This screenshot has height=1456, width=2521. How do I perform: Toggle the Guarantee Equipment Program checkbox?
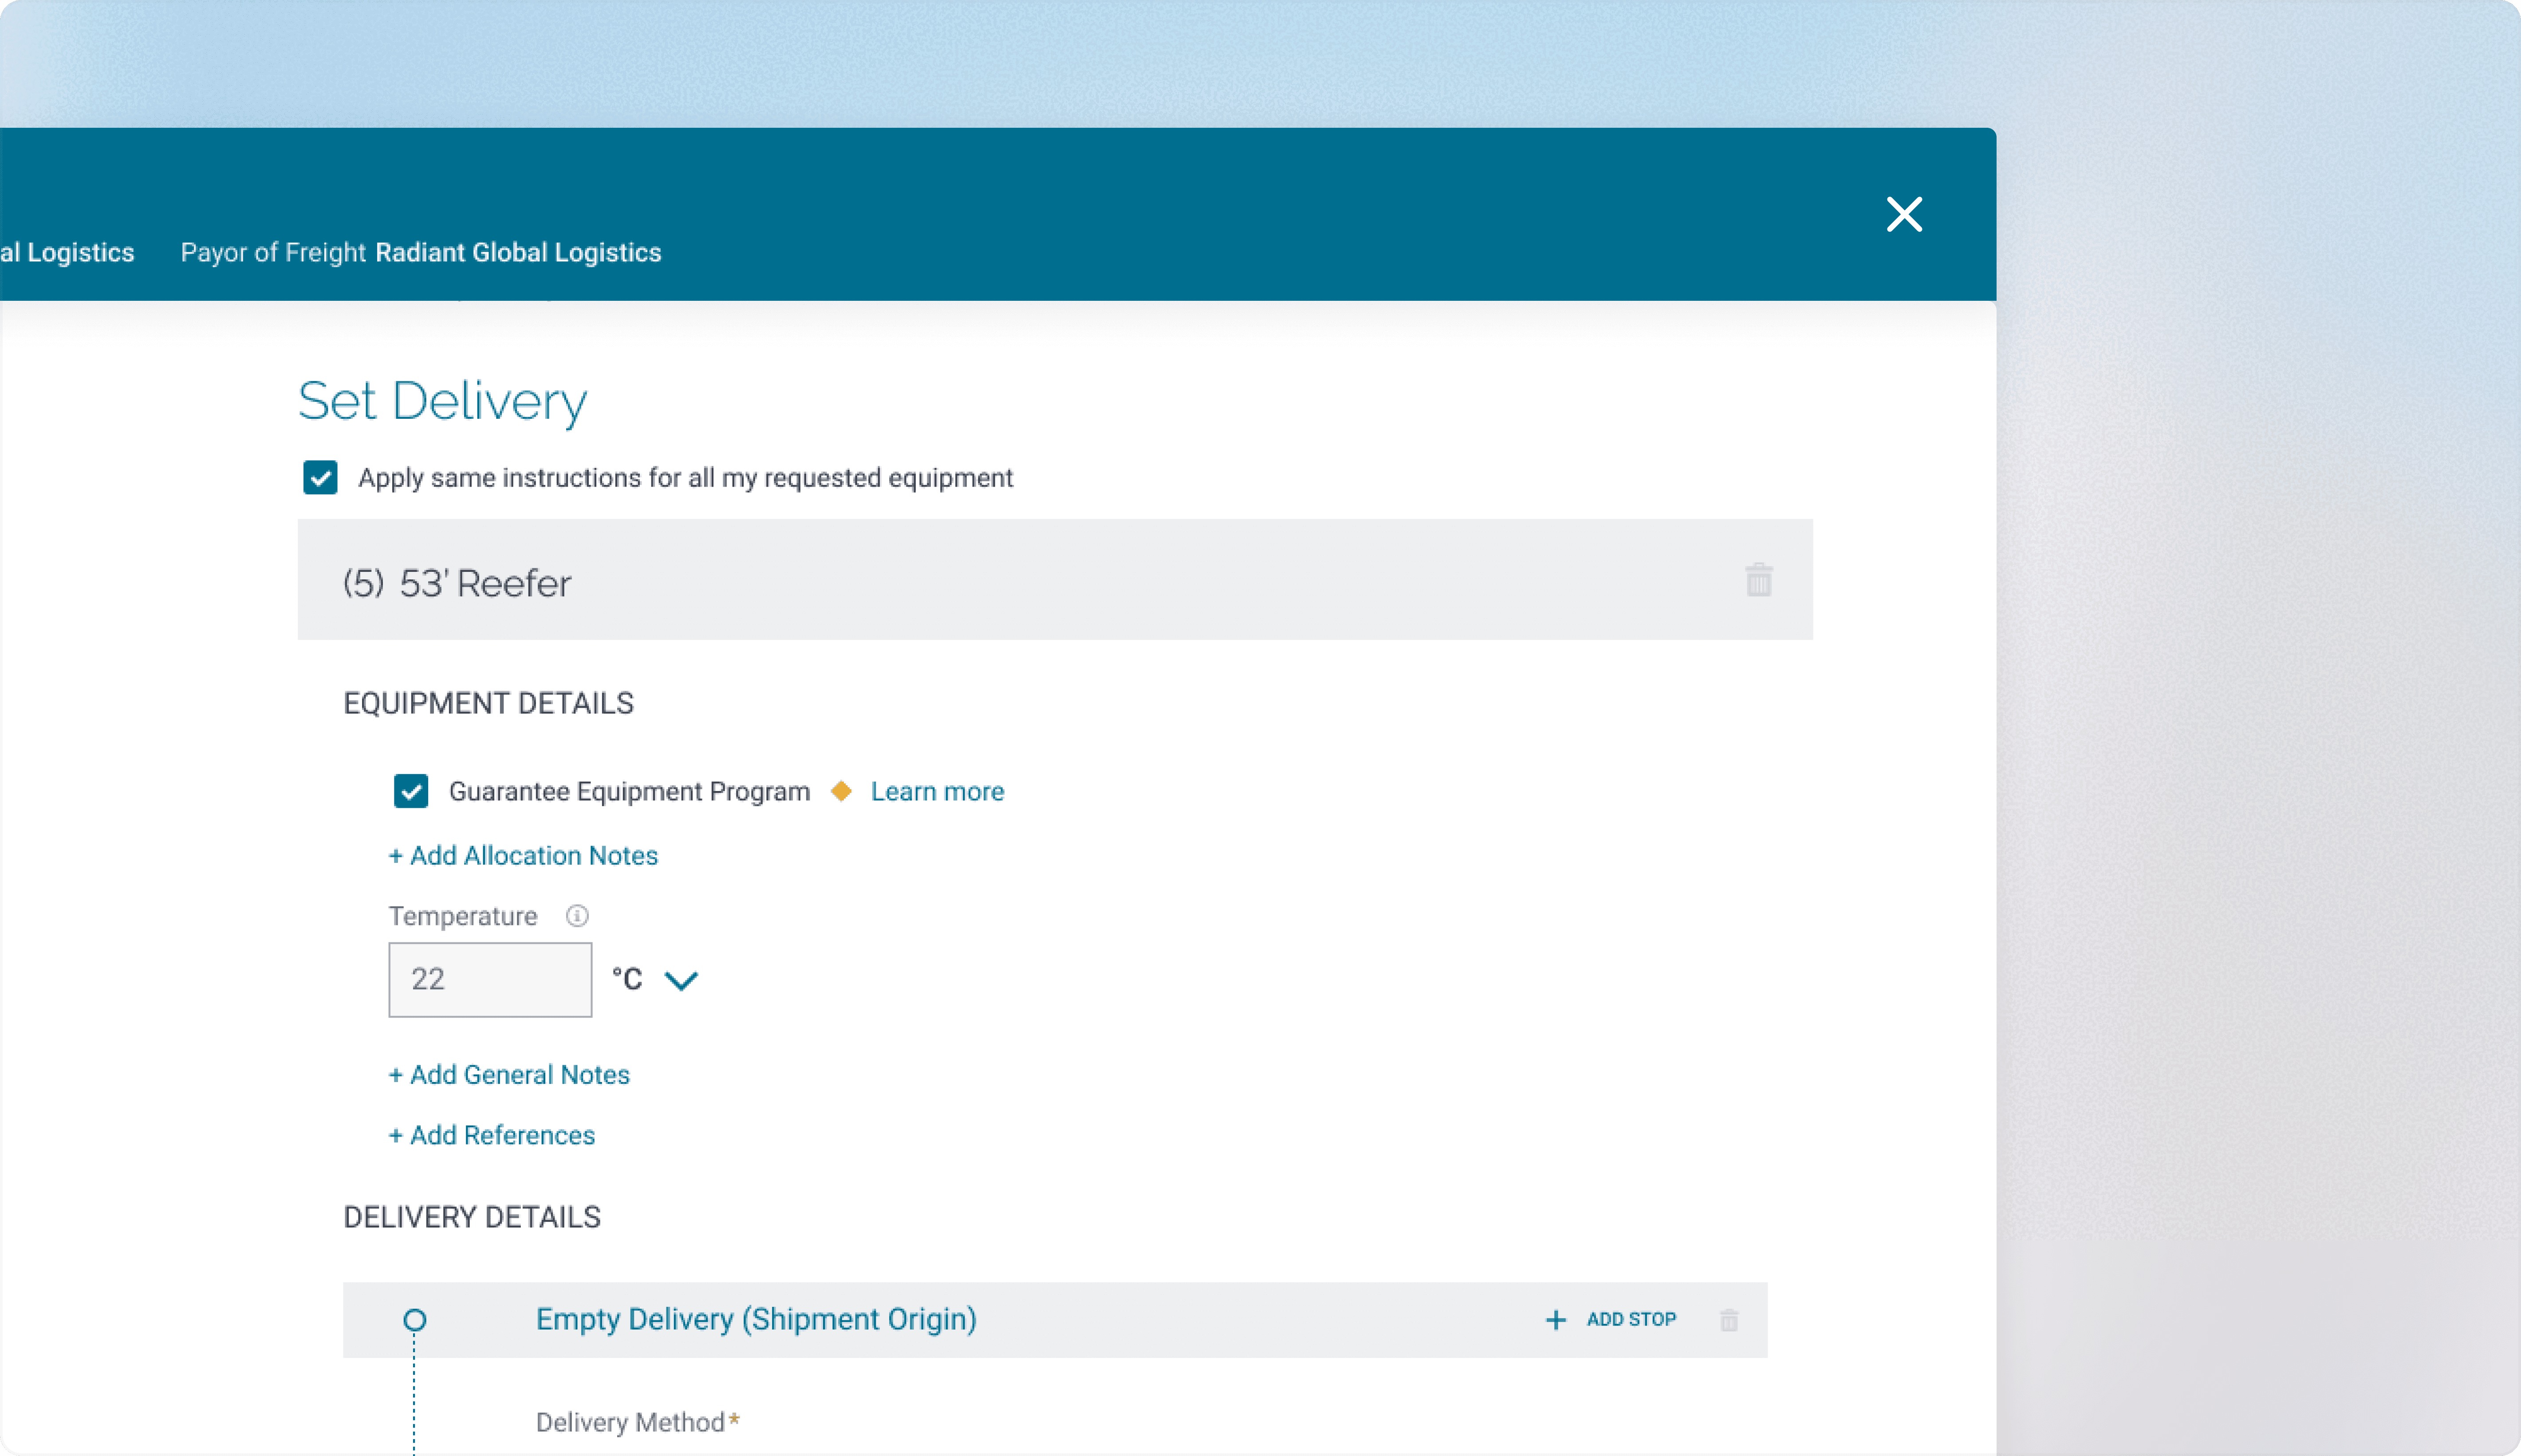click(411, 791)
